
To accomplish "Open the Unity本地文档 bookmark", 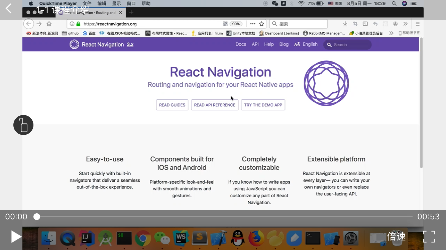I will [241, 33].
